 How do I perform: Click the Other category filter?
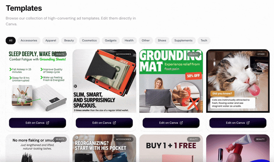tap(146, 40)
